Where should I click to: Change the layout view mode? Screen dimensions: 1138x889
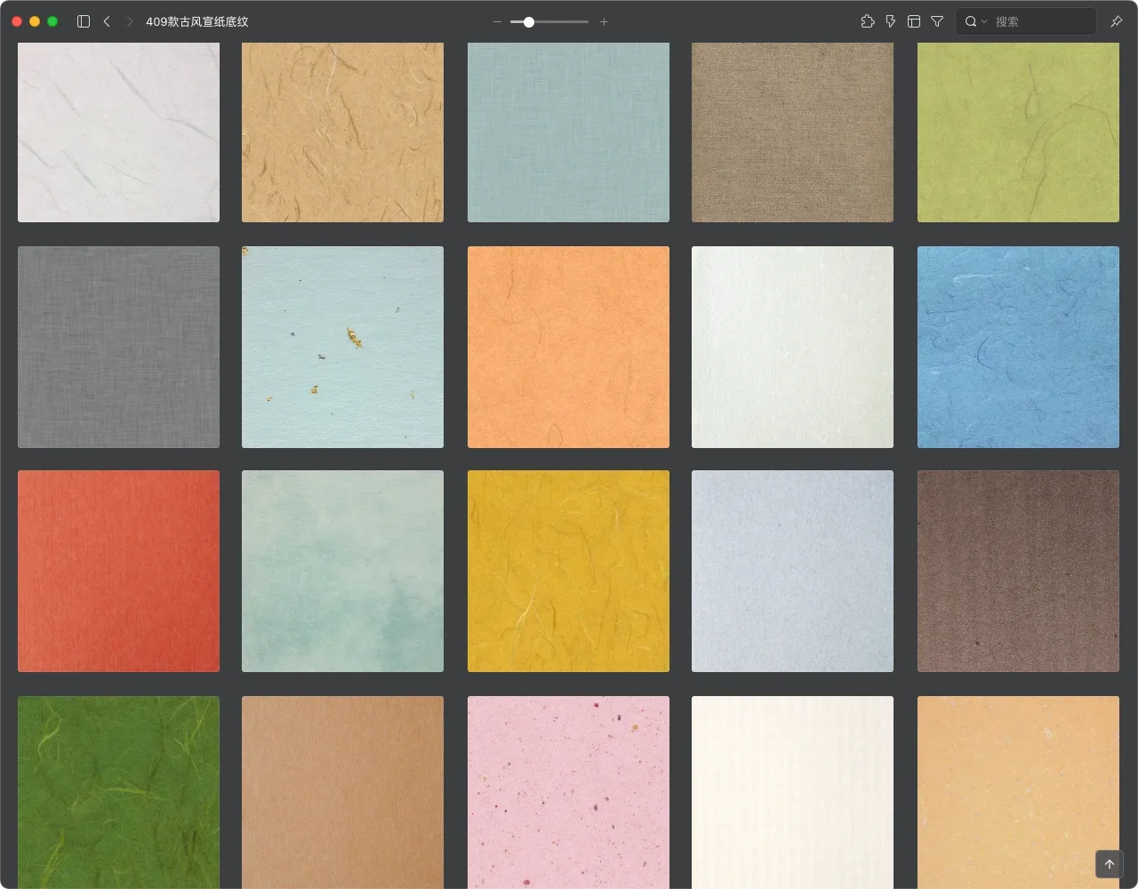[x=914, y=21]
